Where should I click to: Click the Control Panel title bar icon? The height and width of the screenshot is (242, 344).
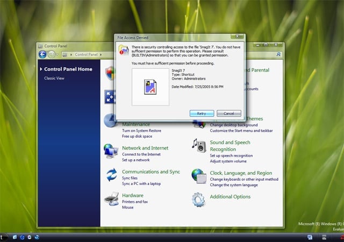pos(41,46)
